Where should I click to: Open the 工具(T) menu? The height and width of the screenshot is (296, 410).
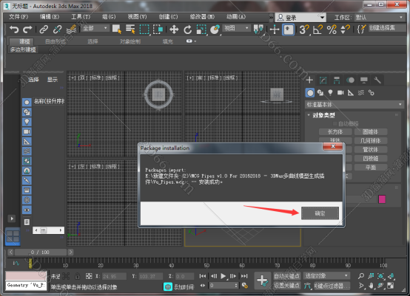coord(81,17)
